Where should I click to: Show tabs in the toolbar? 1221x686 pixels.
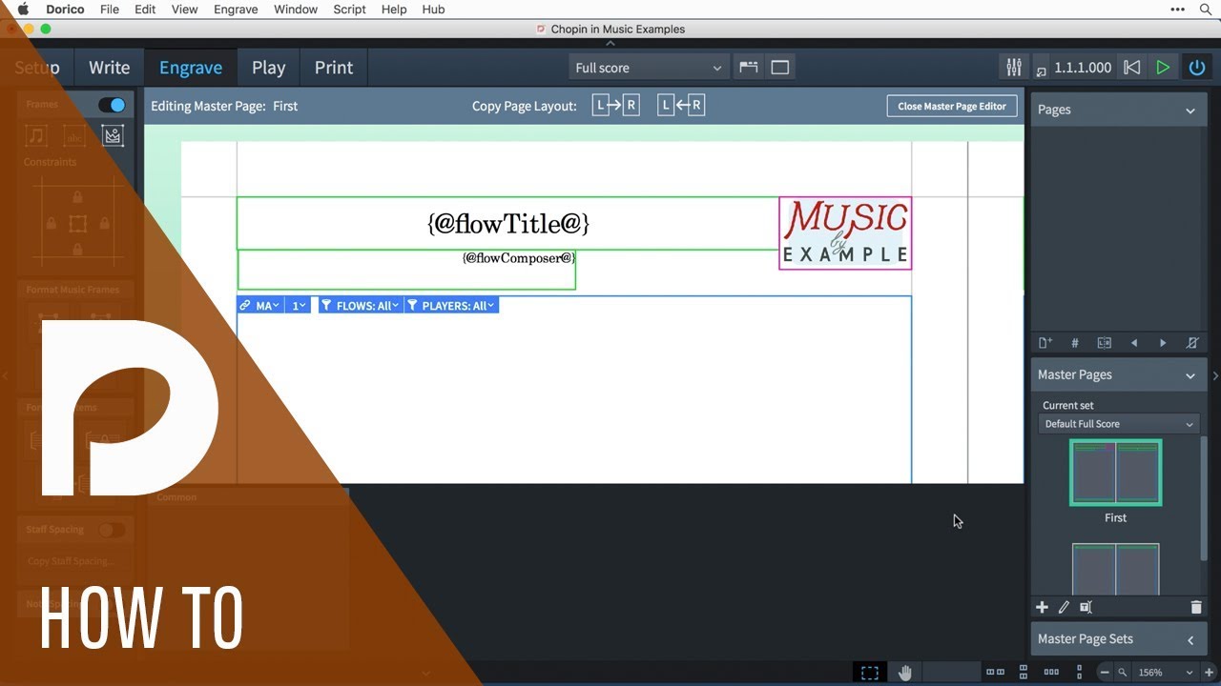pyautogui.click(x=749, y=68)
